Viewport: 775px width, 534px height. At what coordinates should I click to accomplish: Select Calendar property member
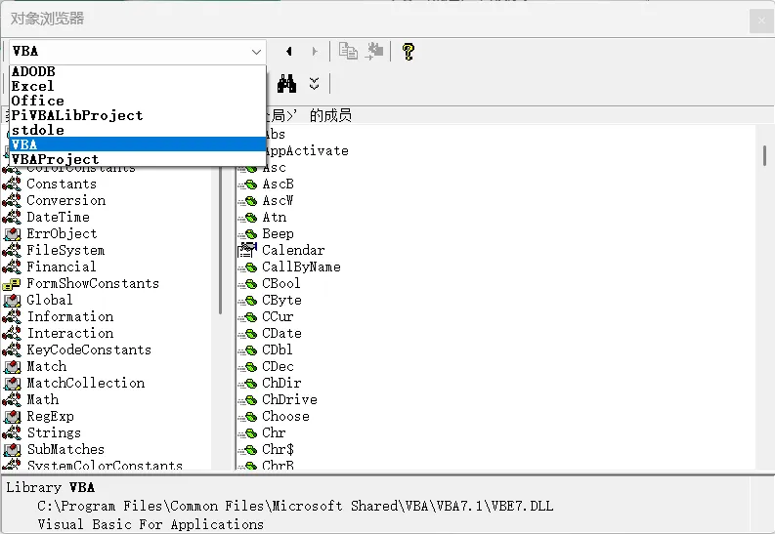point(293,250)
